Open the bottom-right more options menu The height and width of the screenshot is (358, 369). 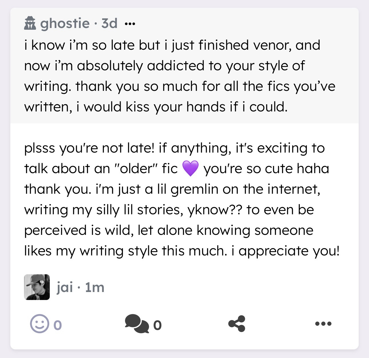[x=323, y=324]
